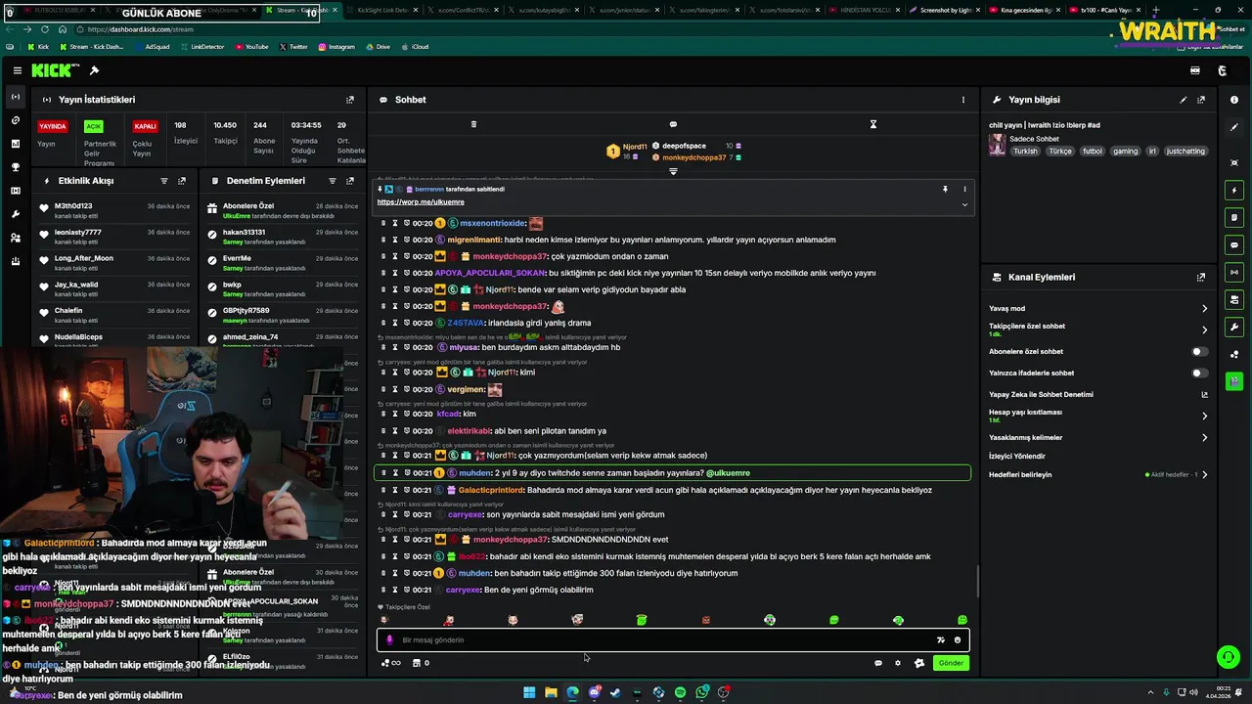Click the pencil icon in the right sidebar

(x=1234, y=127)
